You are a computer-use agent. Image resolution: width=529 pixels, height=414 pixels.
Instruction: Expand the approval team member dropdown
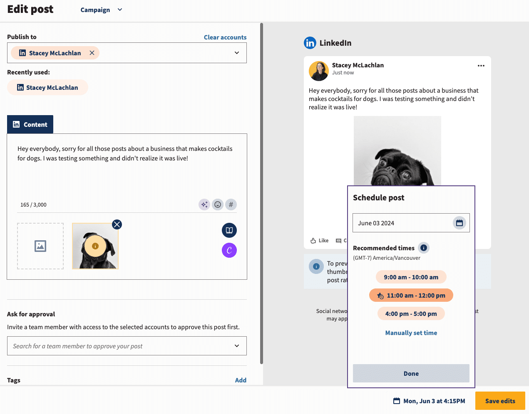237,346
